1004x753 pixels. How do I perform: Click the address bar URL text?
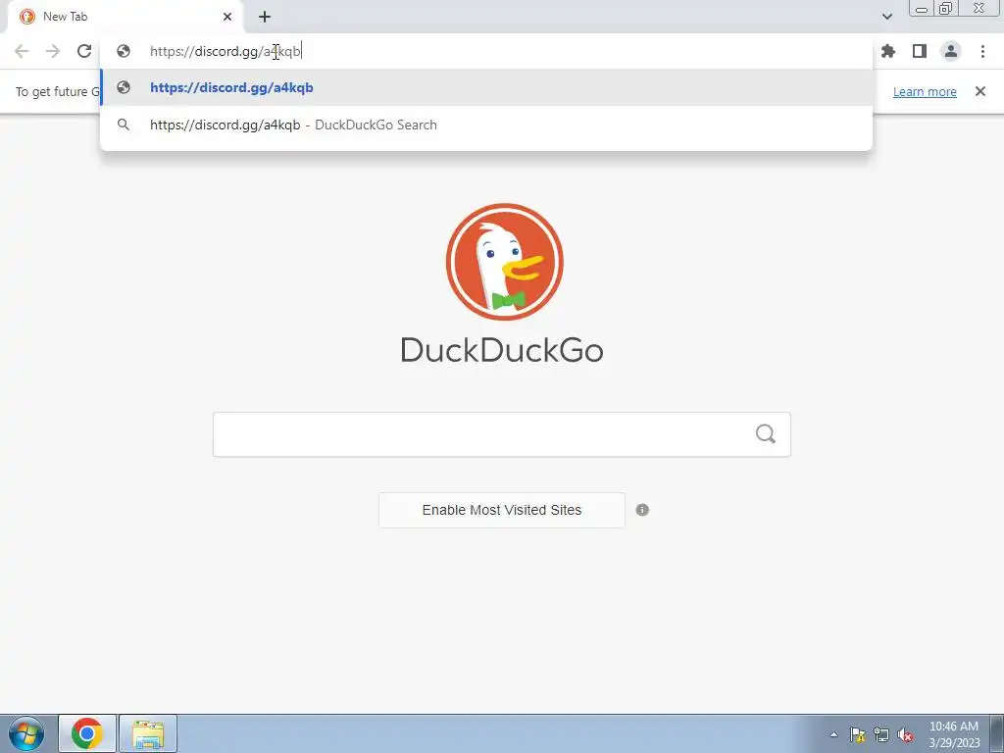[x=226, y=51]
